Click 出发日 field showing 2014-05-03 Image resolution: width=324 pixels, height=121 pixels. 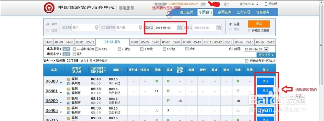[x=168, y=28]
